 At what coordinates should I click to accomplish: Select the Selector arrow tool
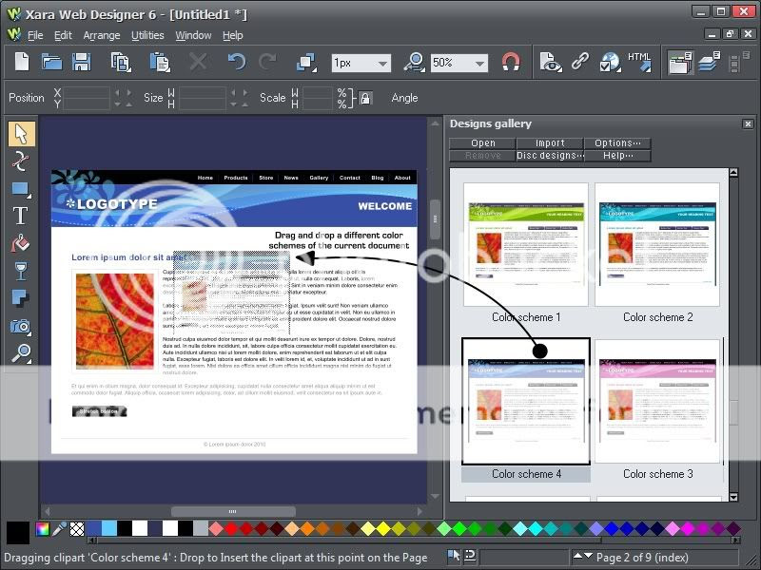pos(21,134)
